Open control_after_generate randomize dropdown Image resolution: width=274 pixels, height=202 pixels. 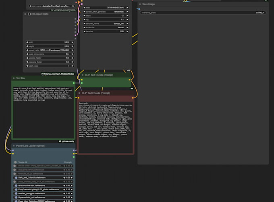106,11
